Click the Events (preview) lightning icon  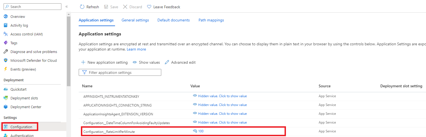(x=6, y=69)
